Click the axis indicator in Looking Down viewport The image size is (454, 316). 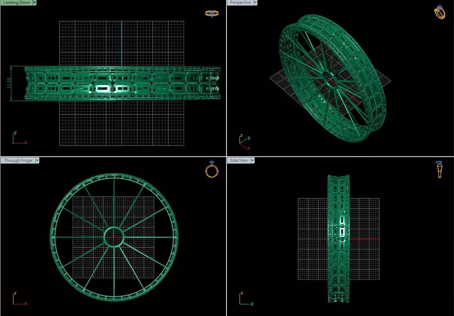click(20, 138)
